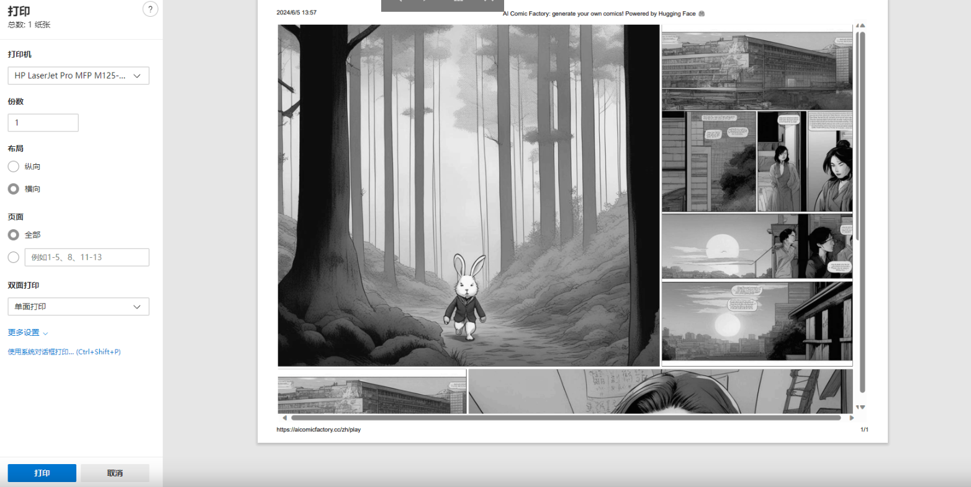Open the 单面打印 duplex printing dropdown
This screenshot has width=971, height=487.
click(x=78, y=307)
